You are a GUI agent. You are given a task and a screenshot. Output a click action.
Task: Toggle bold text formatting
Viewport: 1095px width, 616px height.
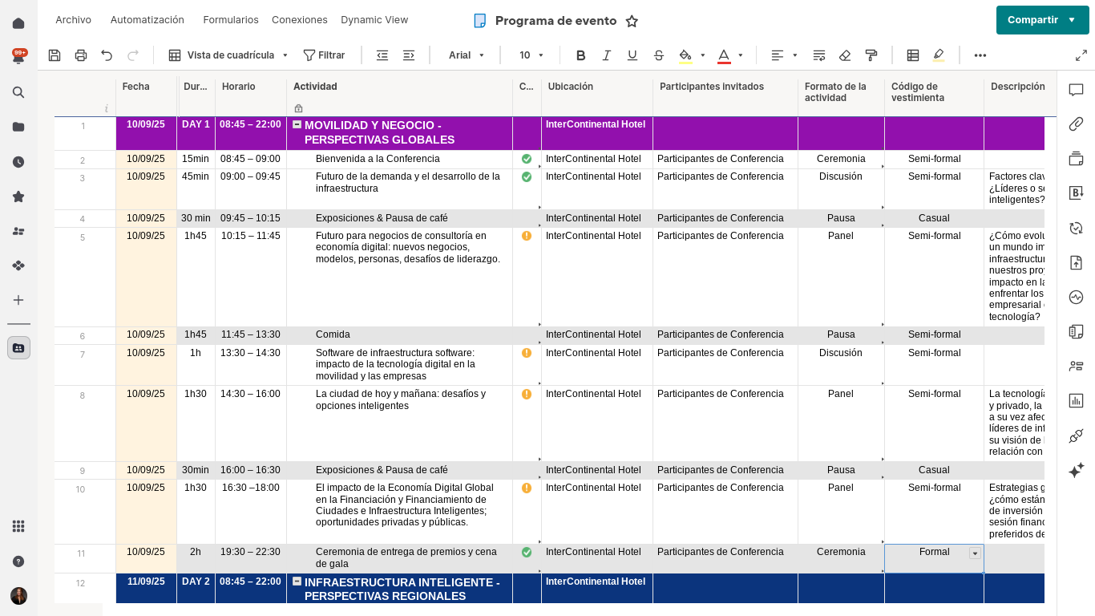(x=581, y=55)
